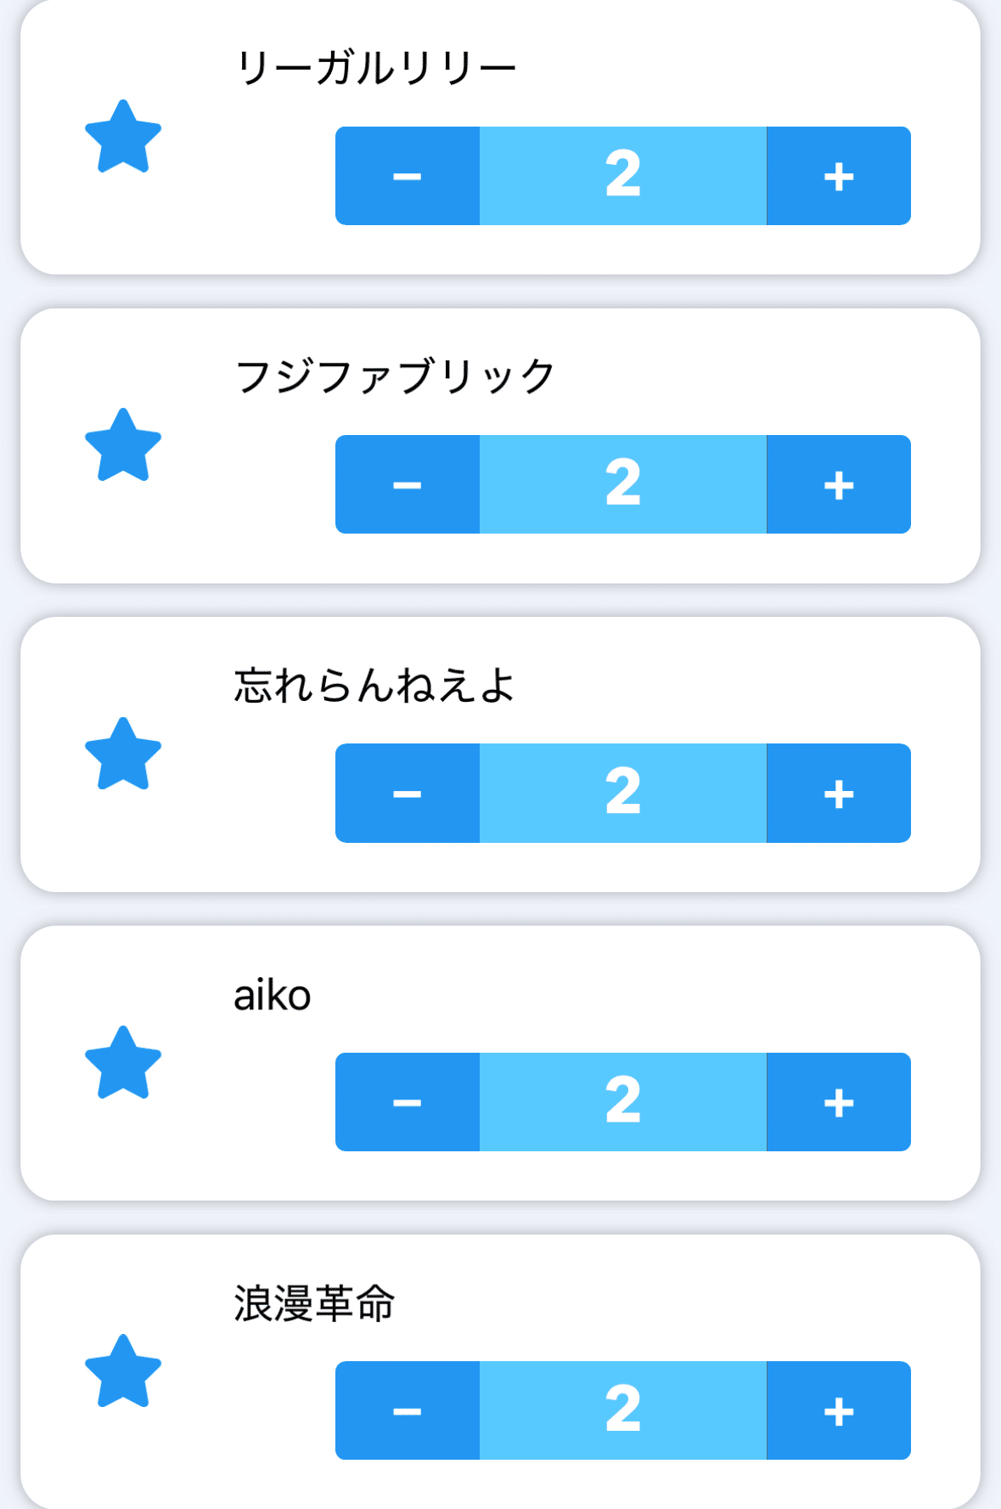The image size is (1001, 1509).
Task: Increase the 浪漫革命 count
Action: coord(839,1410)
